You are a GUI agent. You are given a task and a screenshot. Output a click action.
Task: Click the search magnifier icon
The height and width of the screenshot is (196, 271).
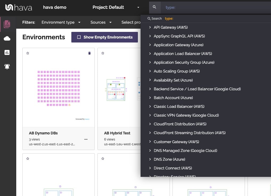point(155,7)
